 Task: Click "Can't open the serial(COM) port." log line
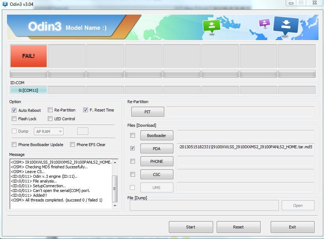pyautogui.click(x=50, y=191)
